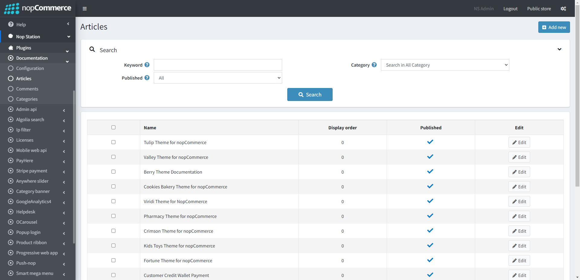Click published checkmark for Berry Theme Documentation
Viewport: 580px width, 280px height.
pos(430,171)
